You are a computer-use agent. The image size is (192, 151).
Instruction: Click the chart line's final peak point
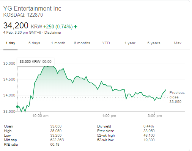(166, 89)
